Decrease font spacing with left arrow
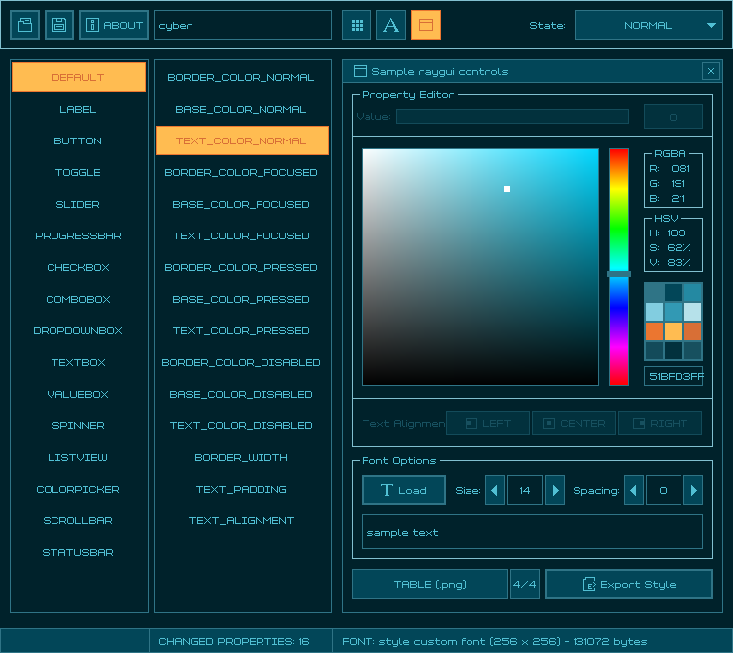 click(x=634, y=490)
